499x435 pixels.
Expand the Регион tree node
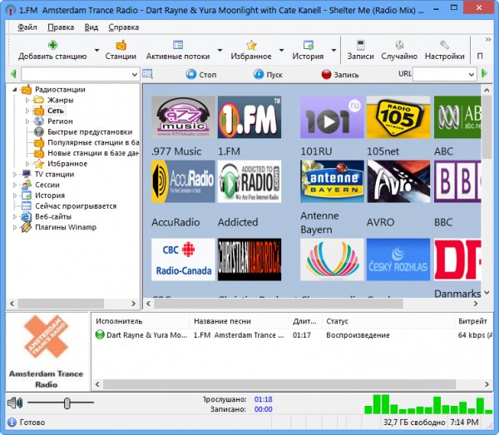(x=27, y=121)
